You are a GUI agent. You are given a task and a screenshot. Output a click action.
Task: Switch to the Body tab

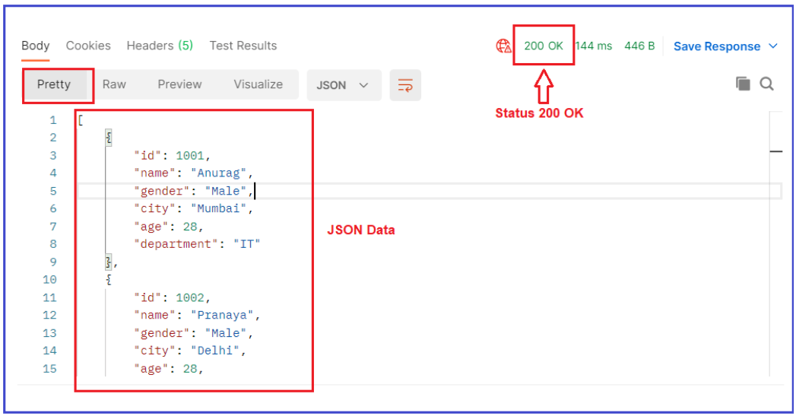coord(36,46)
